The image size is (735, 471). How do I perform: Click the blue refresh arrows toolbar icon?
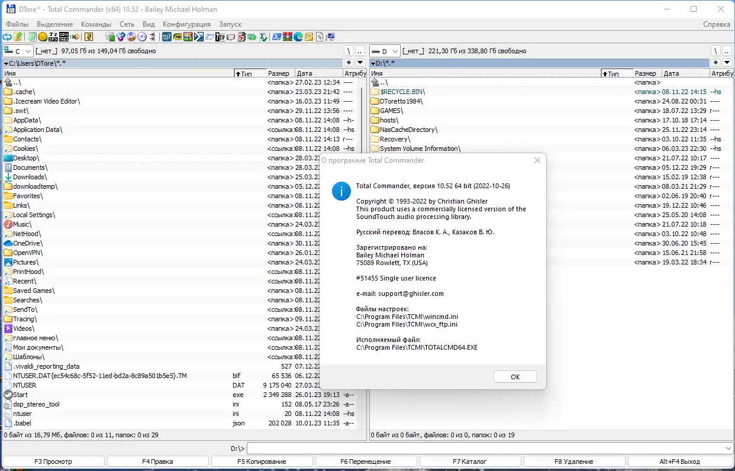[x=7, y=37]
